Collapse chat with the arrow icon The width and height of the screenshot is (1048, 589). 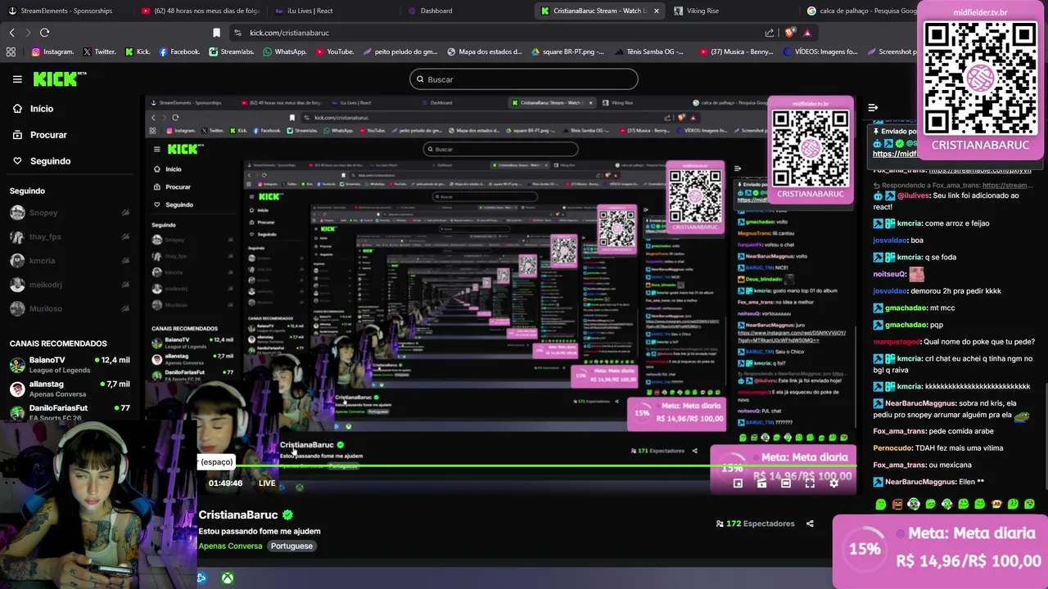[873, 107]
